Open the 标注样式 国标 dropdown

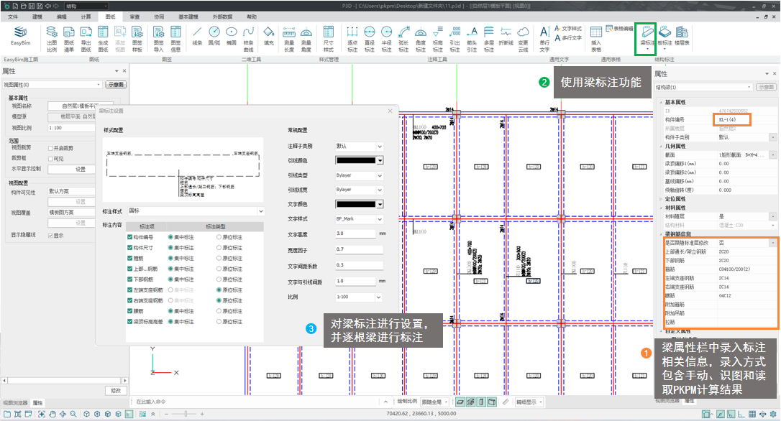click(260, 211)
